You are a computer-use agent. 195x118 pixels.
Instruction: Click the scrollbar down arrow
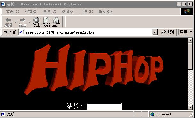point(190,107)
